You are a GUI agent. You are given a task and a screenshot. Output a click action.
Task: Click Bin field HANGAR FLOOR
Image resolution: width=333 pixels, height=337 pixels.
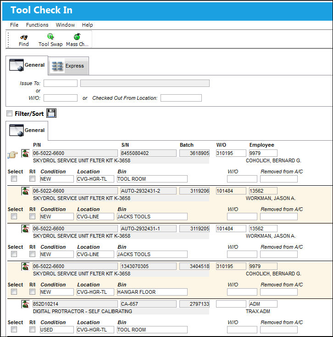(x=152, y=292)
